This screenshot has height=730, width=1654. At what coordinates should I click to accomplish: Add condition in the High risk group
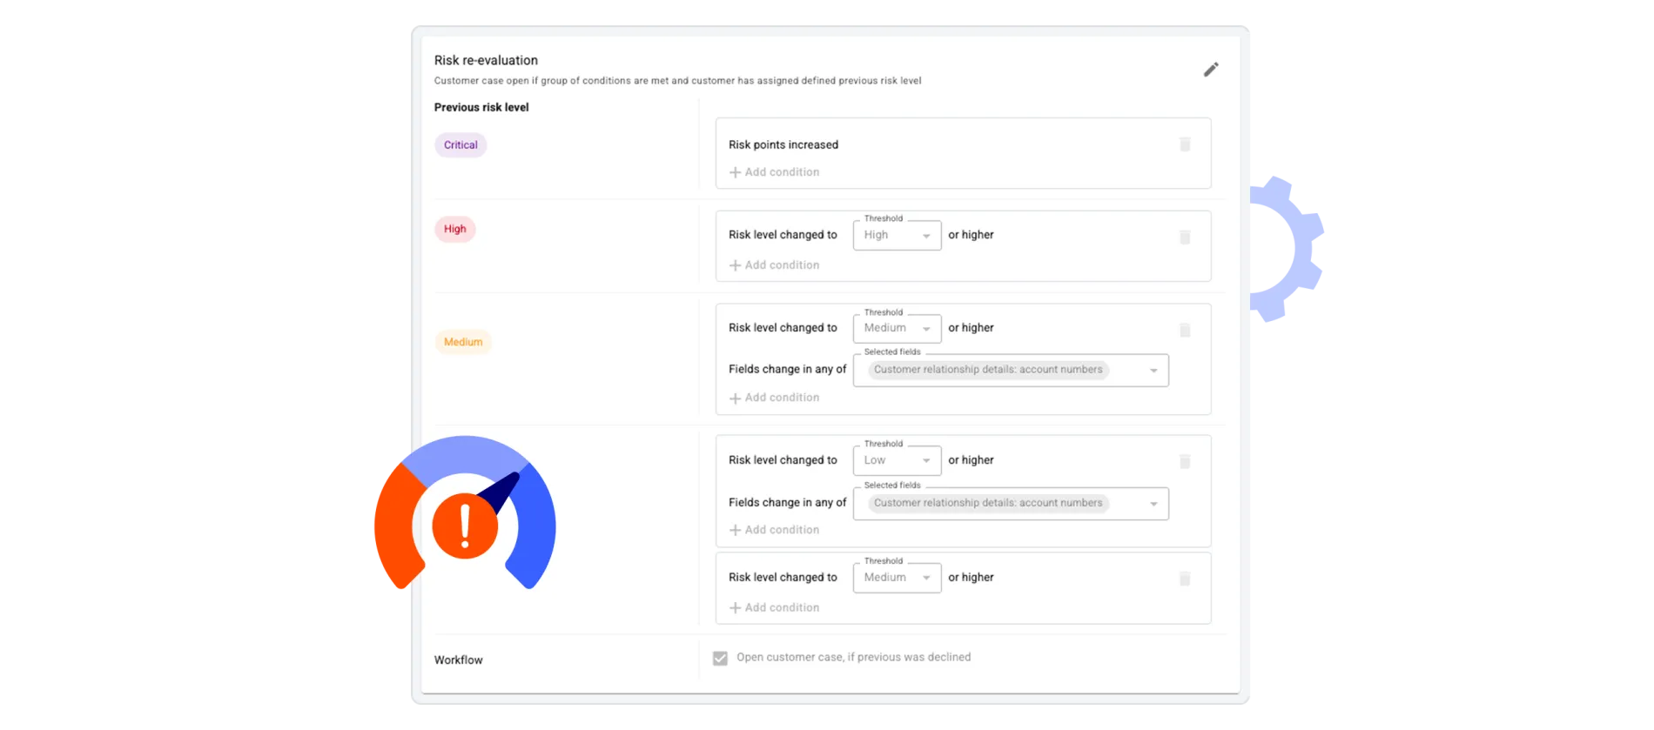click(774, 265)
